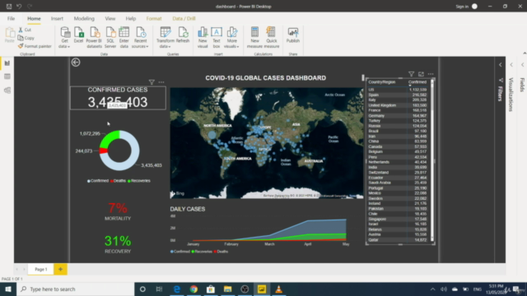Sort table by Country/Region header
The height and width of the screenshot is (296, 527).
click(382, 82)
